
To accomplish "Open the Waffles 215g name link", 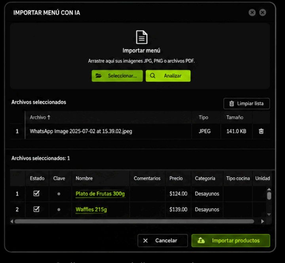I will click(x=91, y=210).
